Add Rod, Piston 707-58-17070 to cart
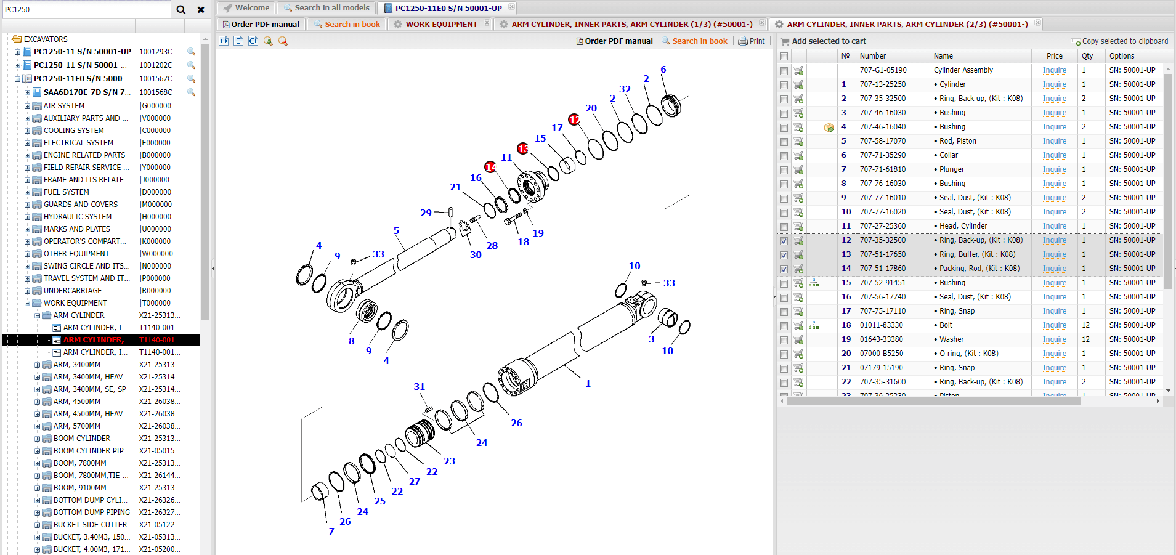Screen dimensions: 1176x555 [x=798, y=141]
